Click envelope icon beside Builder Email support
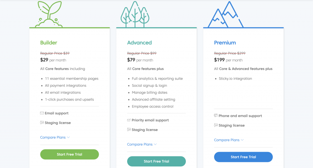Viewport: 313px width, 168px height. [42, 113]
